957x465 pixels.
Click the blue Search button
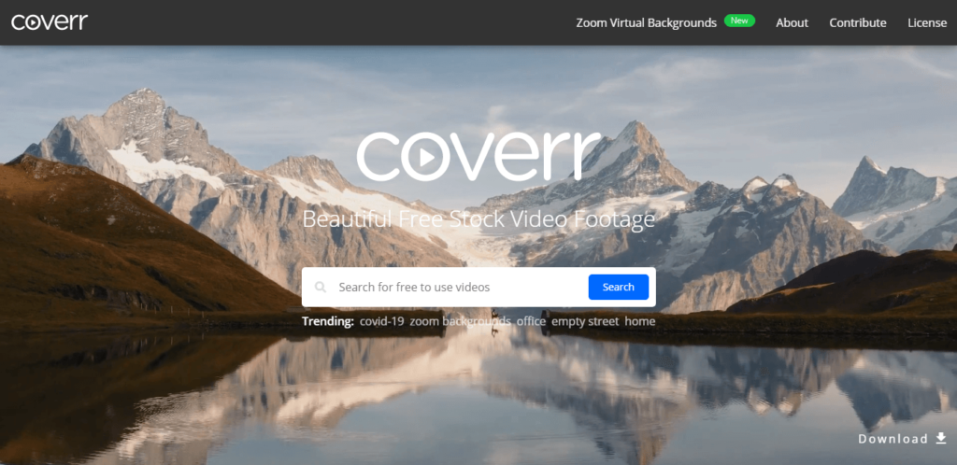[x=619, y=287]
